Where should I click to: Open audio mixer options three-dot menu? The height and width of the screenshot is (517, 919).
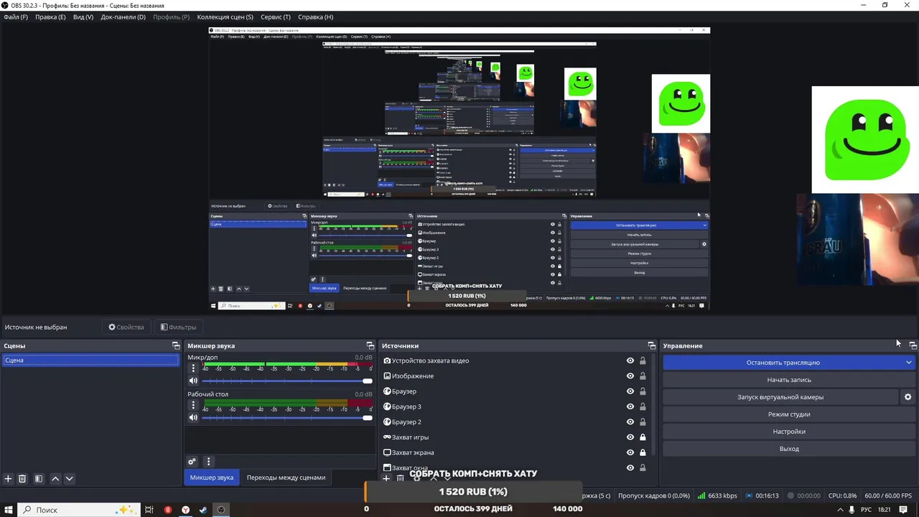[x=208, y=462]
